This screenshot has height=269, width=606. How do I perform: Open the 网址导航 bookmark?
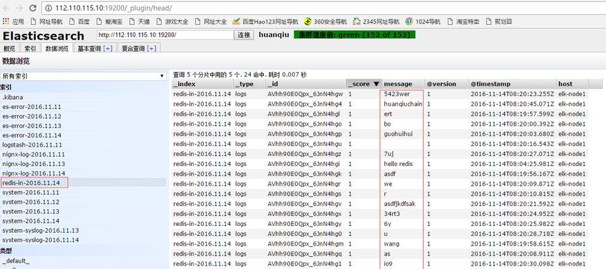[46, 22]
